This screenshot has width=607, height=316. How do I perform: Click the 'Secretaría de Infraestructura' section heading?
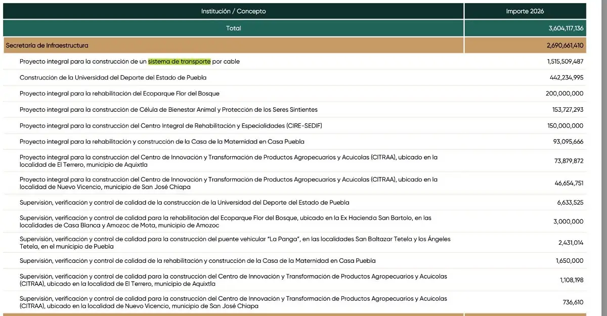tap(47, 46)
